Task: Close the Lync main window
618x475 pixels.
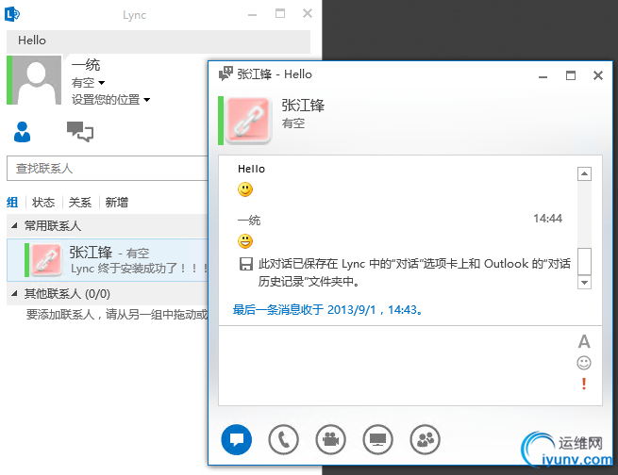Action: coord(308,14)
